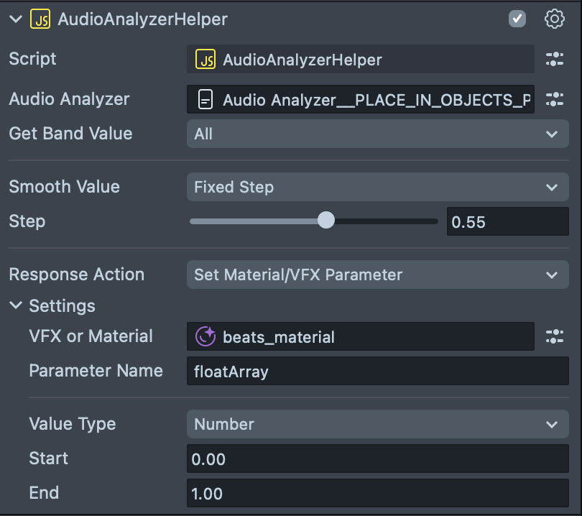This screenshot has height=516, width=582.
Task: Click the picker icon beside the Script field
Action: (x=554, y=60)
